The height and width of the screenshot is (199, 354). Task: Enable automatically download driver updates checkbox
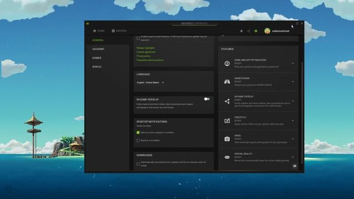point(138,164)
